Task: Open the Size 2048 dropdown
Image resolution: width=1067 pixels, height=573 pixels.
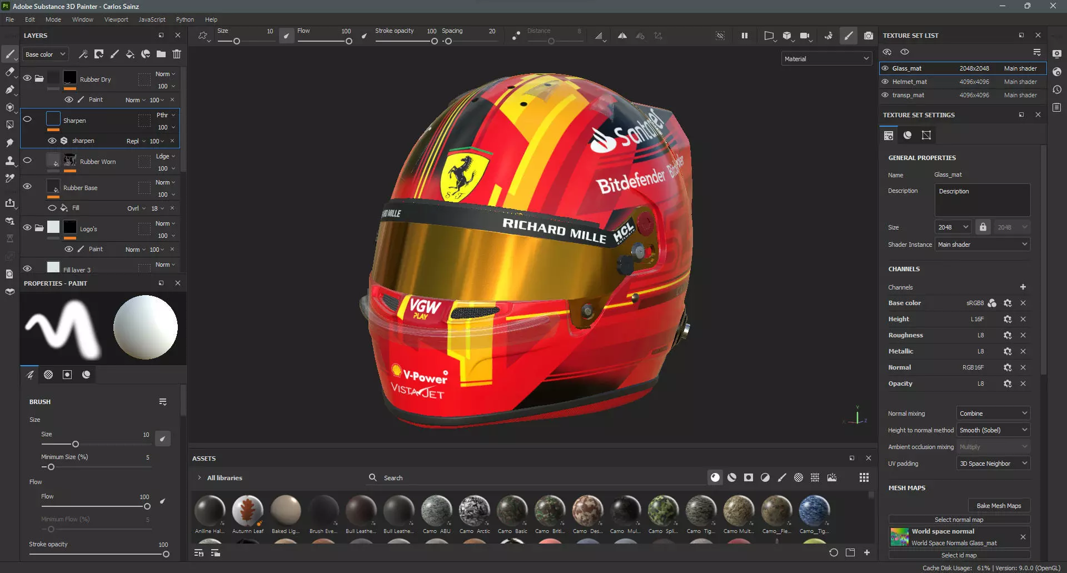Action: click(953, 227)
